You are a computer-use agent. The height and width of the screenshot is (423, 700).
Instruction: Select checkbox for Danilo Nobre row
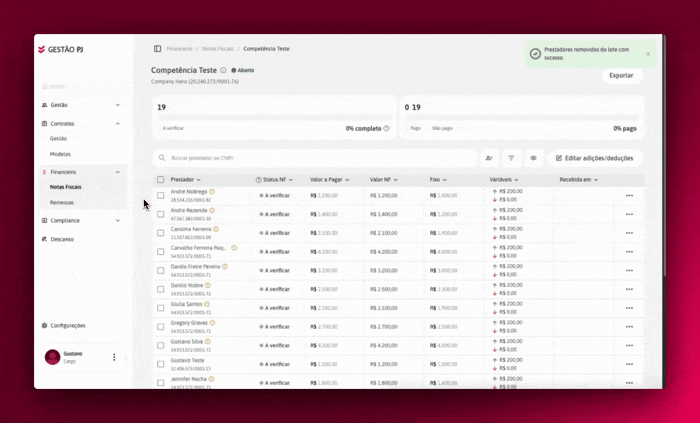pos(161,290)
